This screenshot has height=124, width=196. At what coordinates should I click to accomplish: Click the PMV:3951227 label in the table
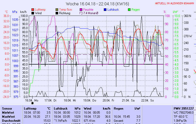tap(183, 108)
